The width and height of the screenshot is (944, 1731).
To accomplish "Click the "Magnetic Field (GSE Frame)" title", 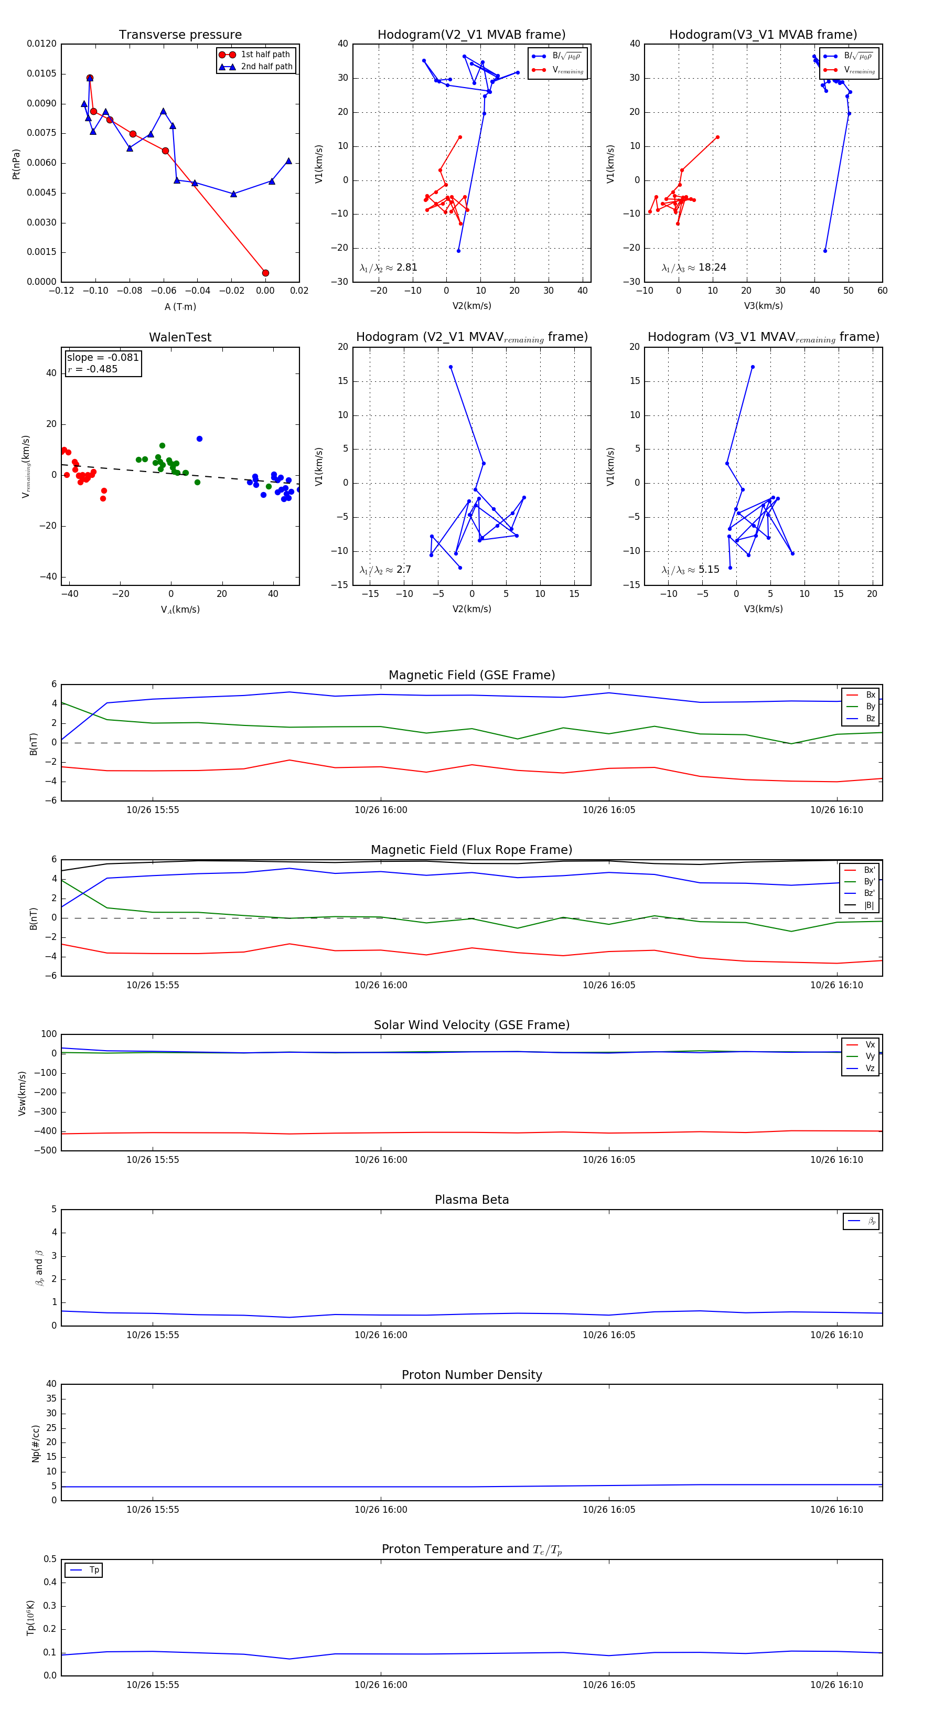I will click(471, 675).
